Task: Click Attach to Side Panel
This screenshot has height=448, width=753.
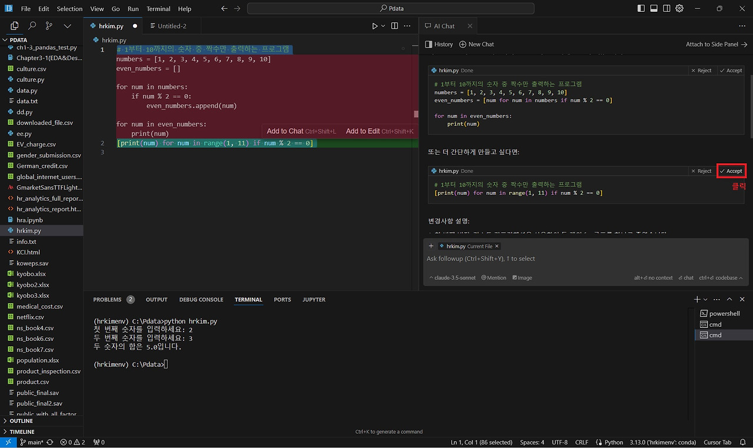Action: click(717, 44)
